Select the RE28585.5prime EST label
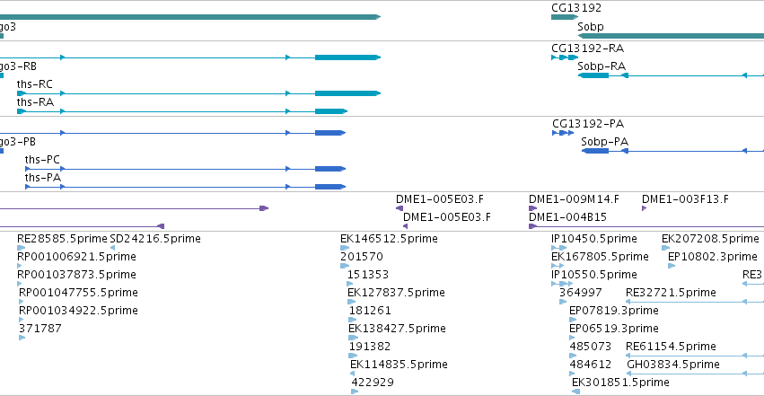Screen dimensions: 764x396 62,239
